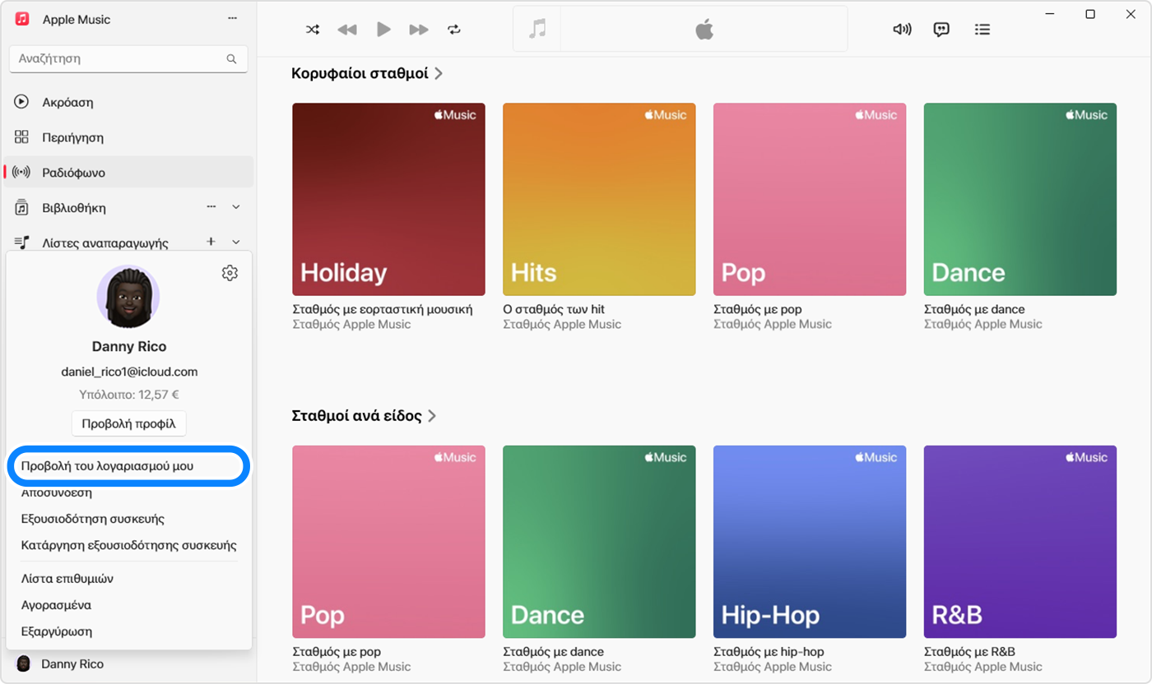Image resolution: width=1152 pixels, height=684 pixels.
Task: Click the magnifier search icon
Action: click(231, 59)
